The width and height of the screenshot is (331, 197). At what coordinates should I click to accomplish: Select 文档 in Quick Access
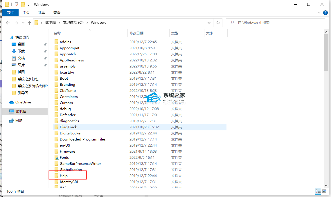click(21, 58)
